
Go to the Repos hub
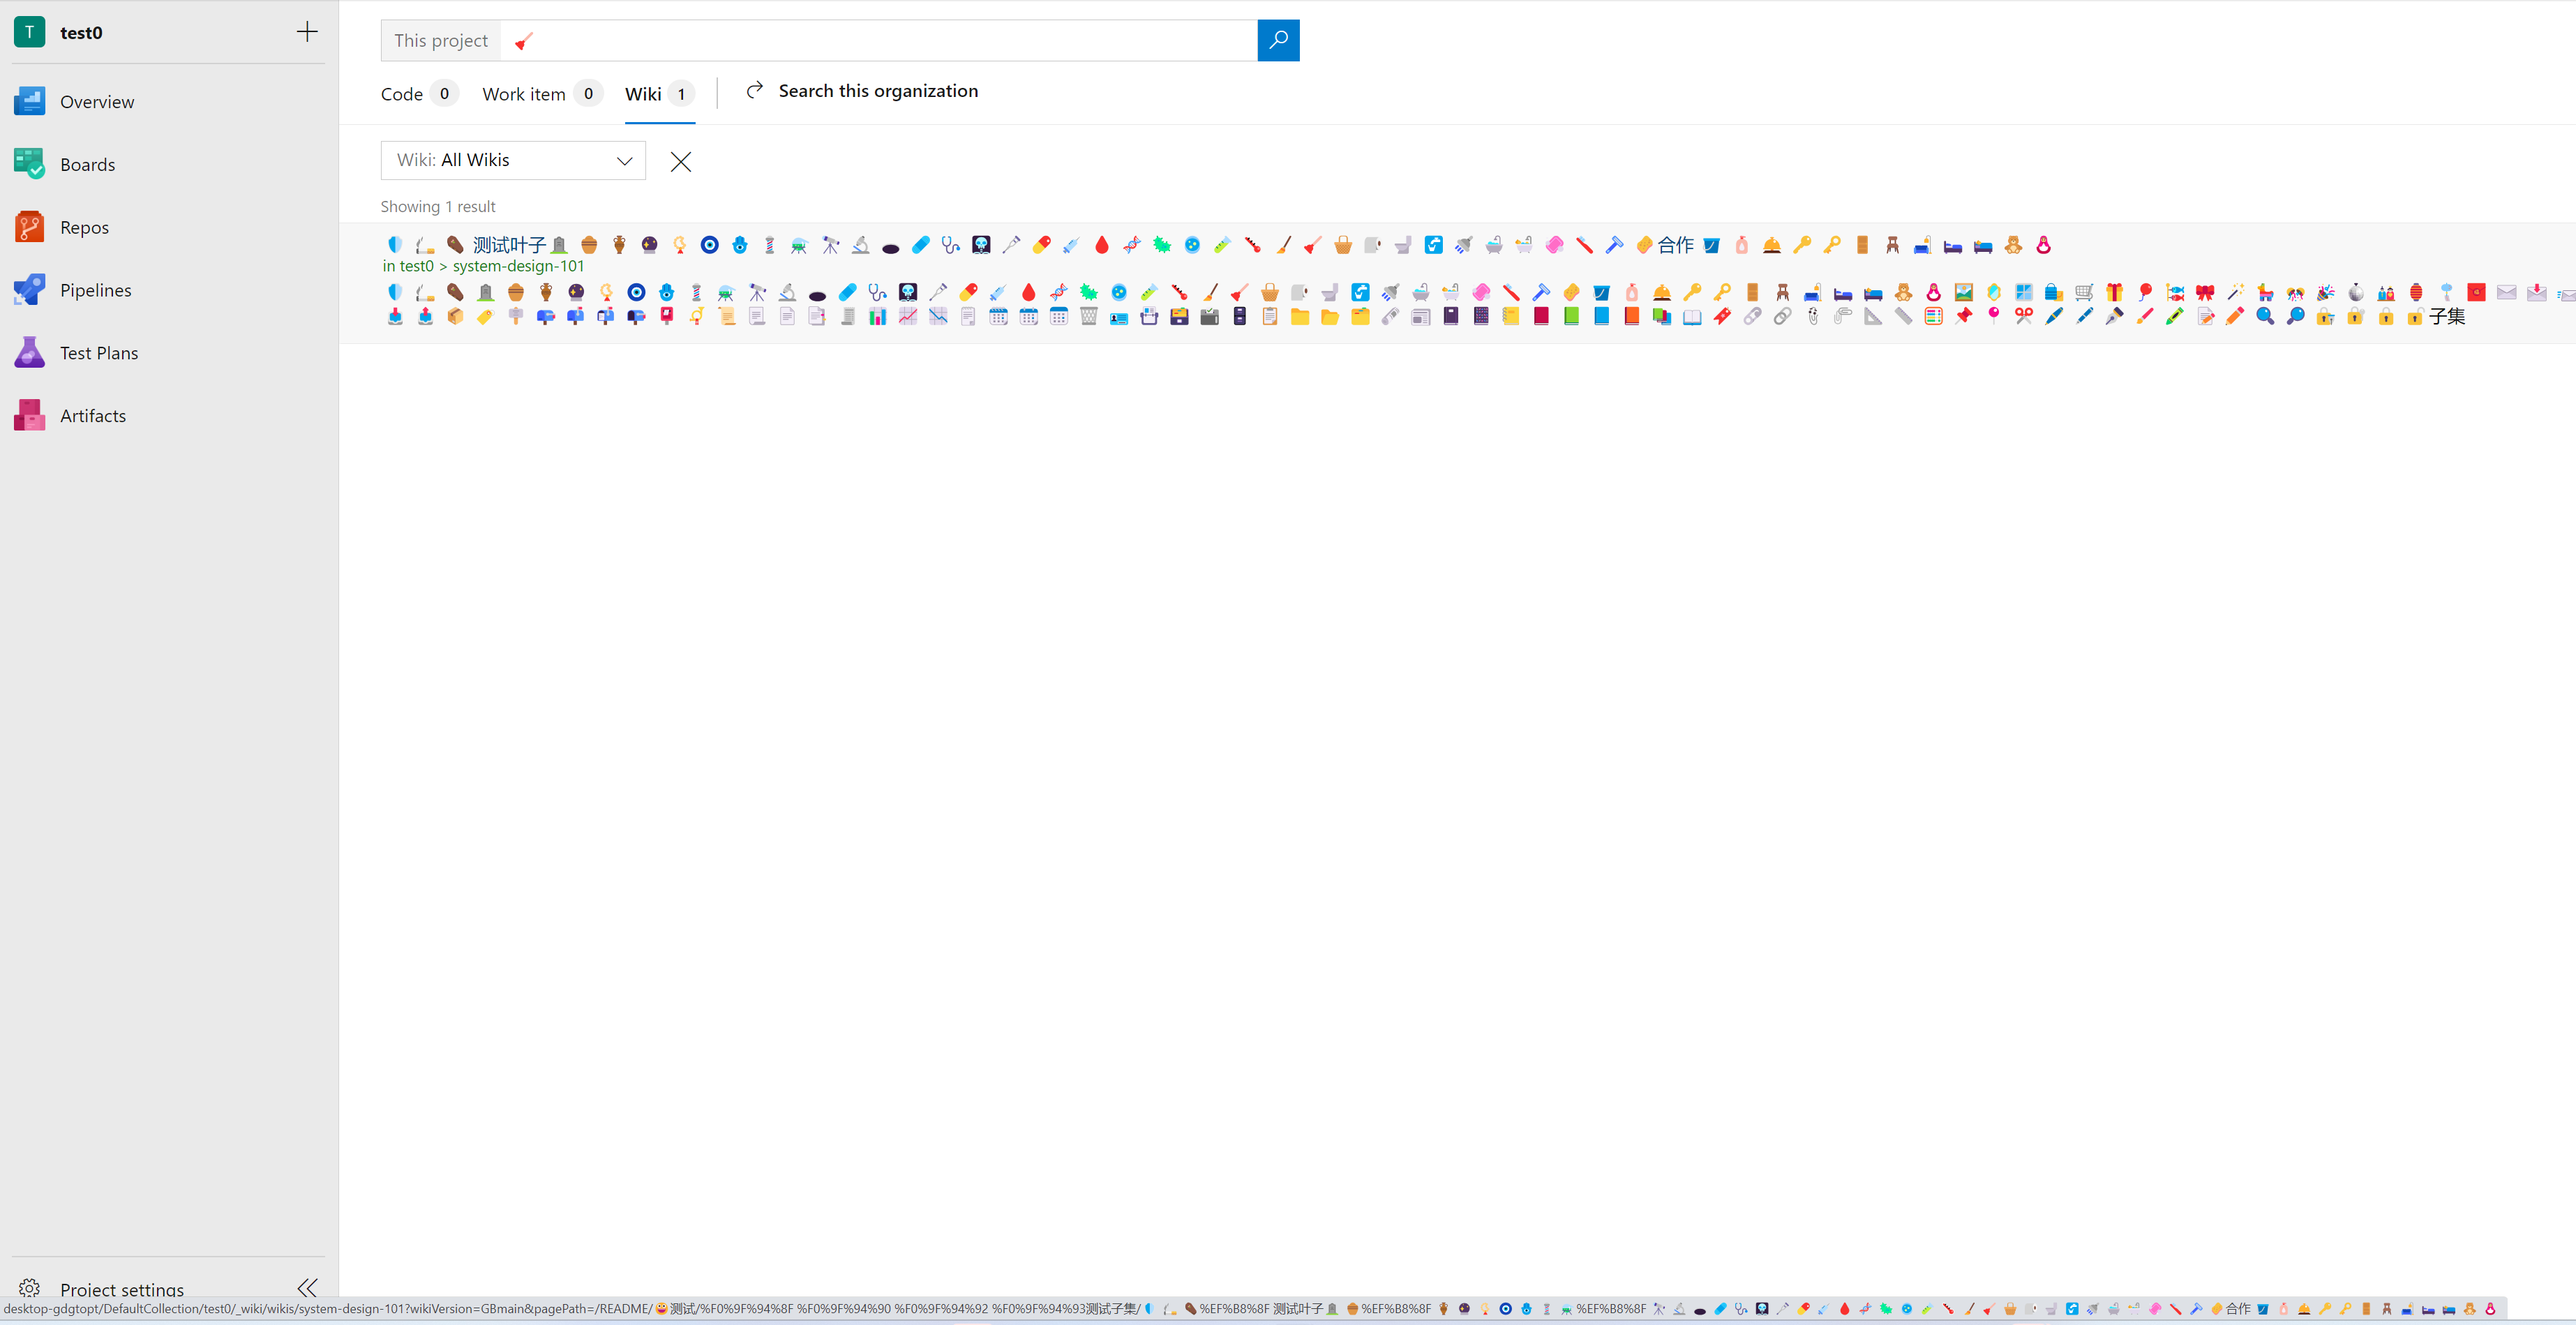84,228
